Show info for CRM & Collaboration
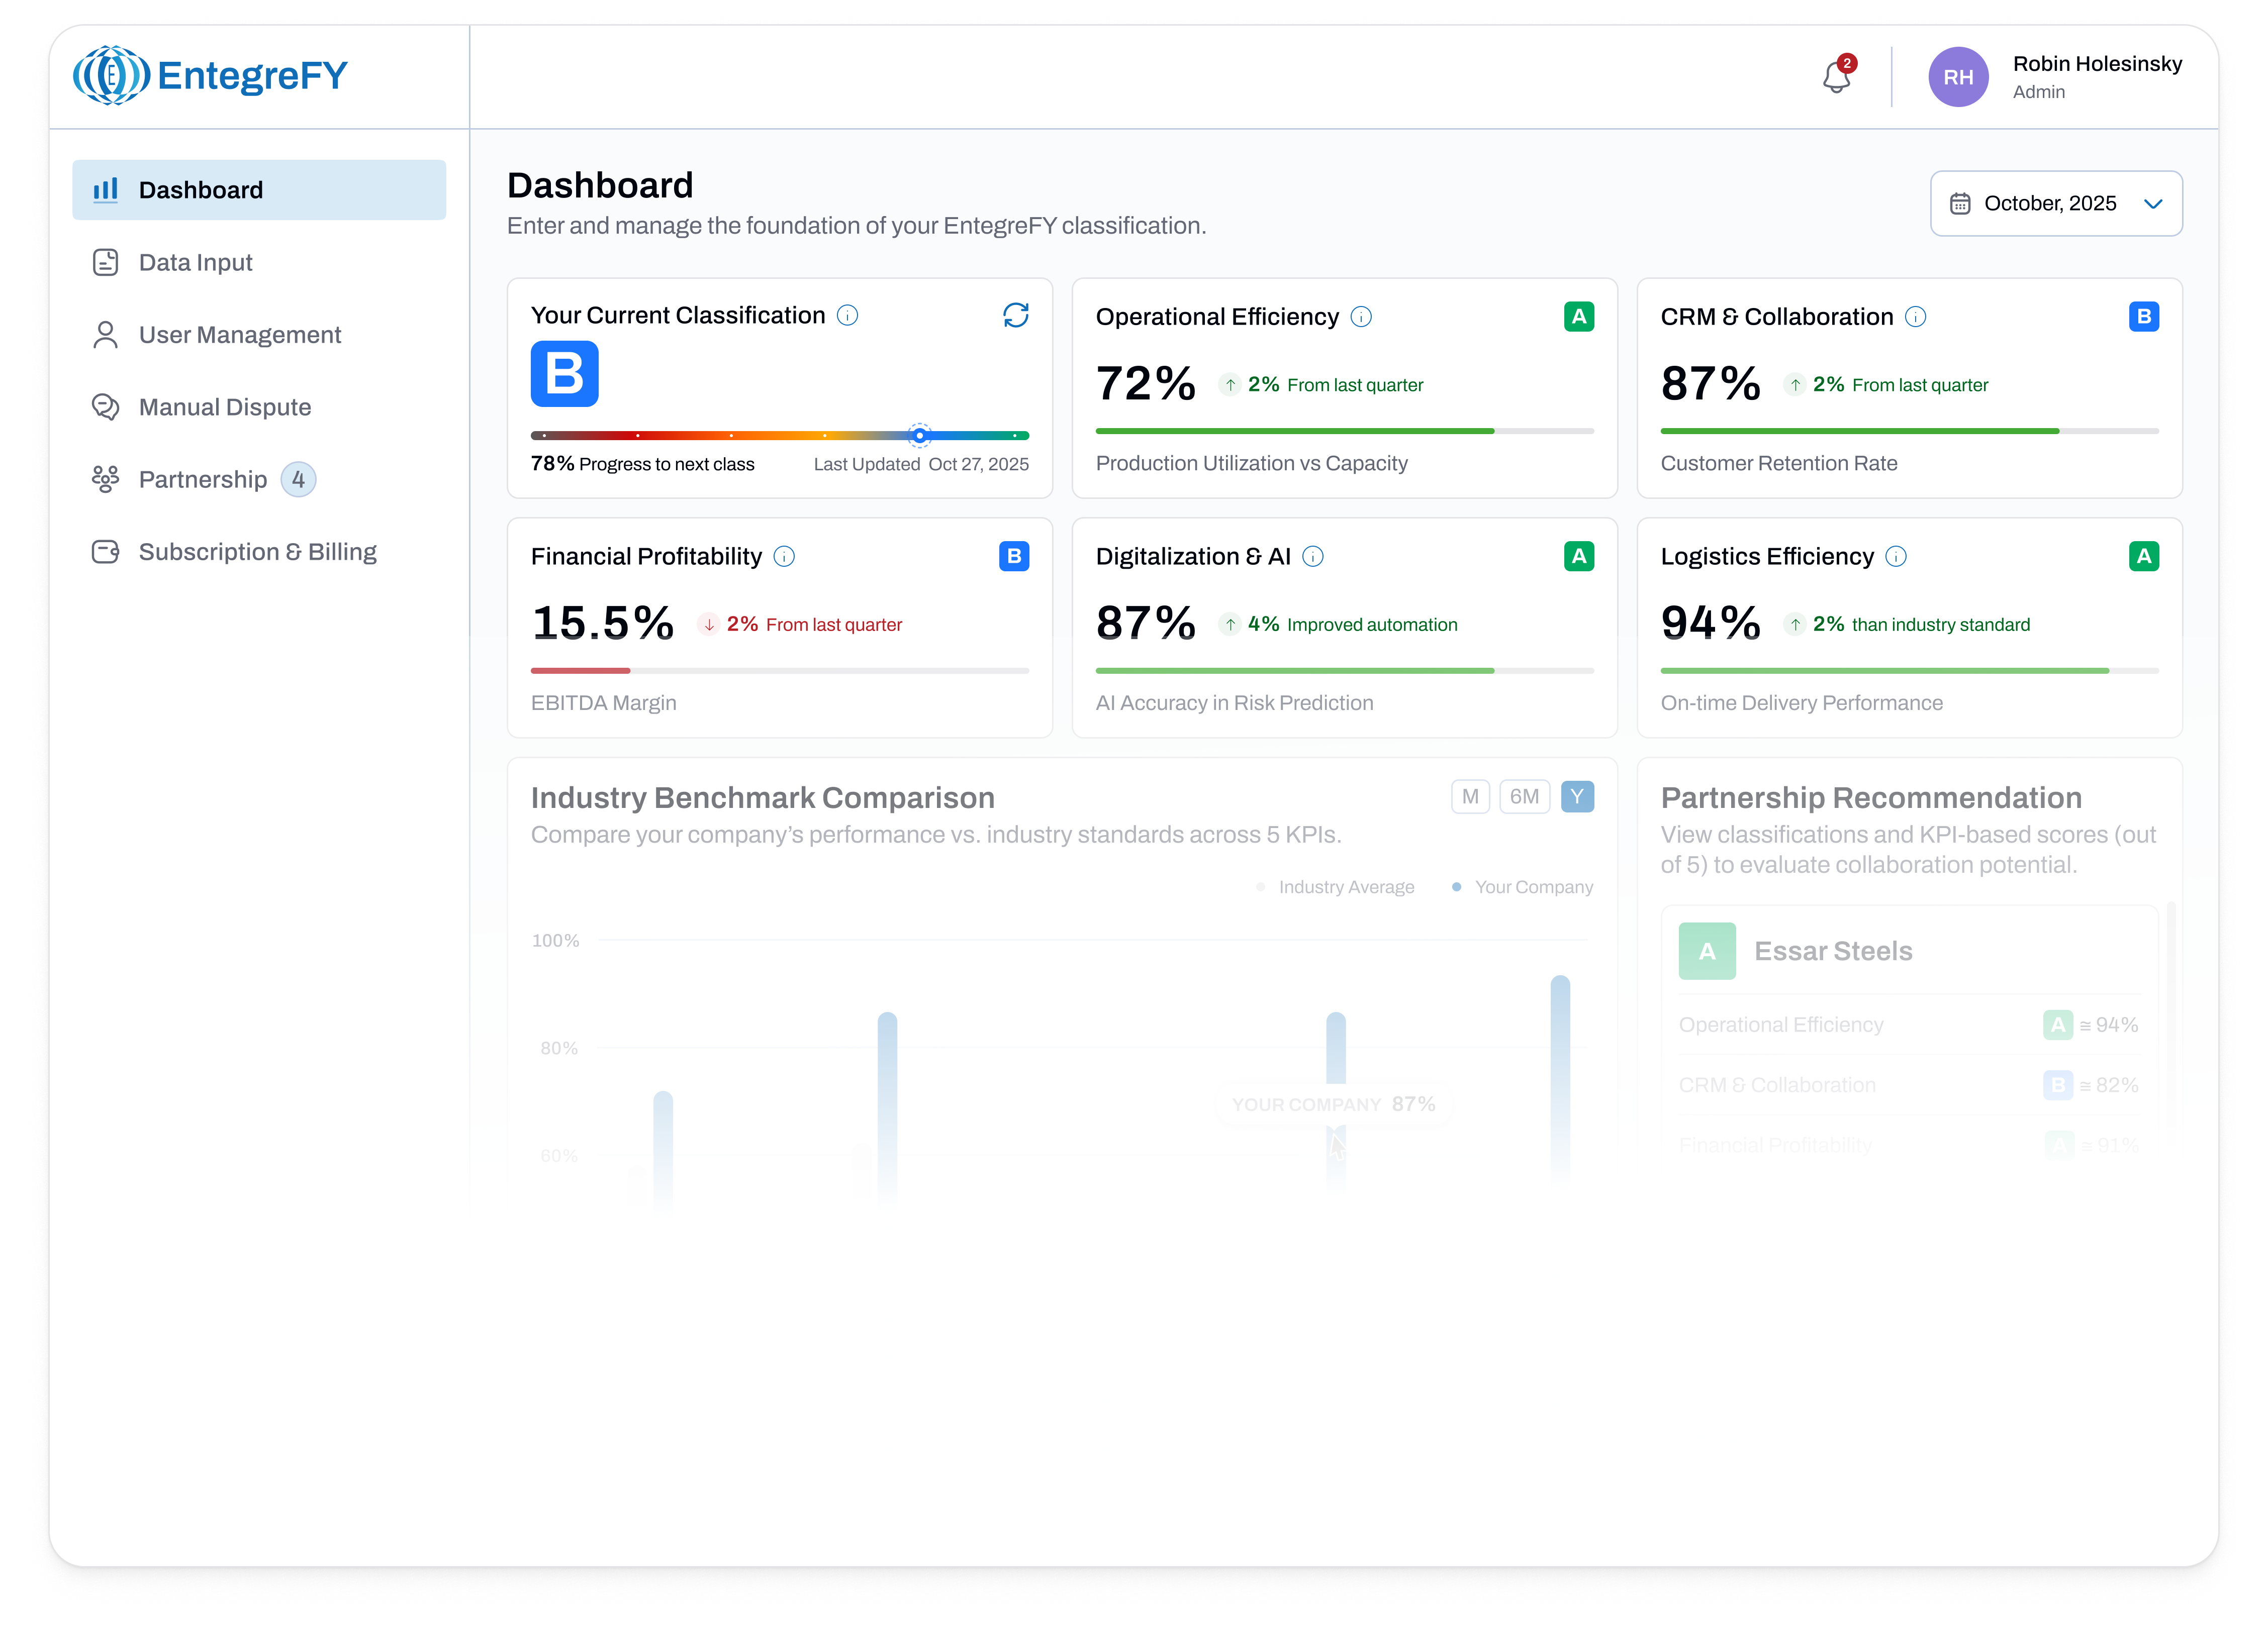 click(x=1914, y=317)
